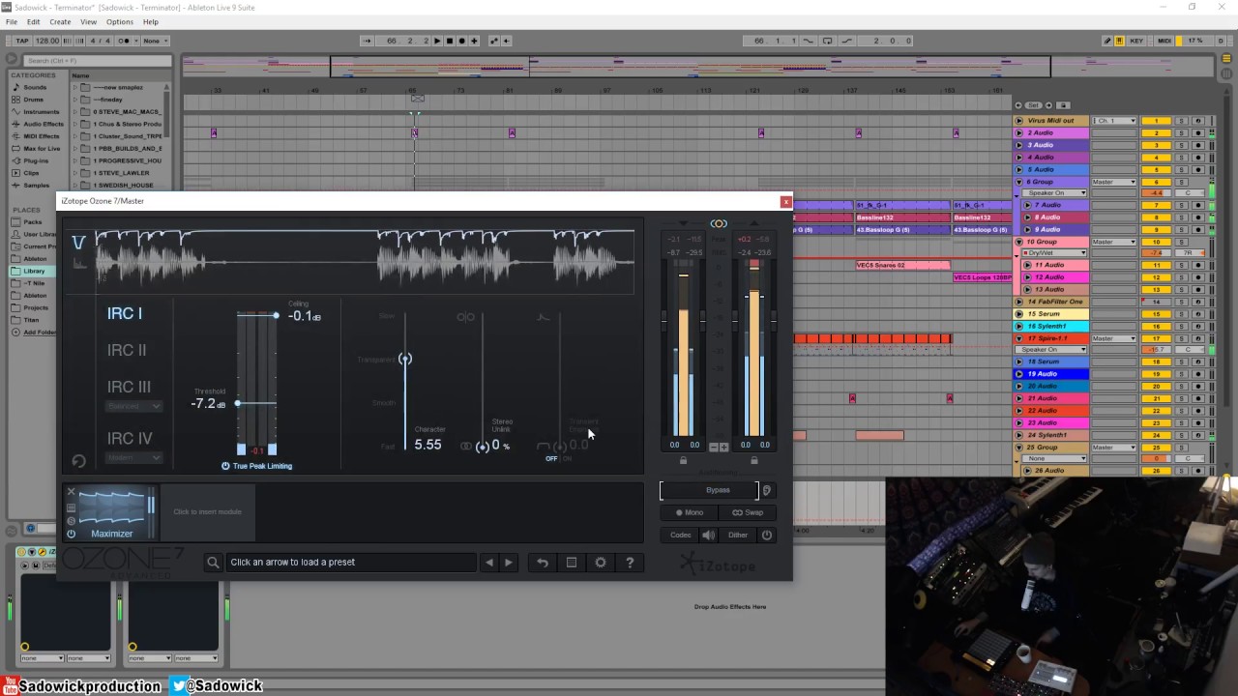
Task: Fold the 17 Spire-1.1 track
Action: click(1018, 338)
